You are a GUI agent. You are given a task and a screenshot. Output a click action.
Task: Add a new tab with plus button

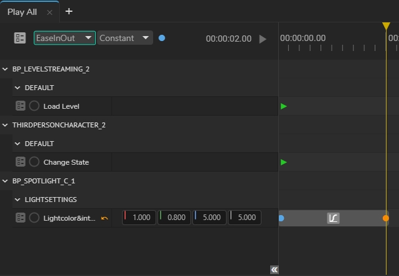tap(68, 11)
